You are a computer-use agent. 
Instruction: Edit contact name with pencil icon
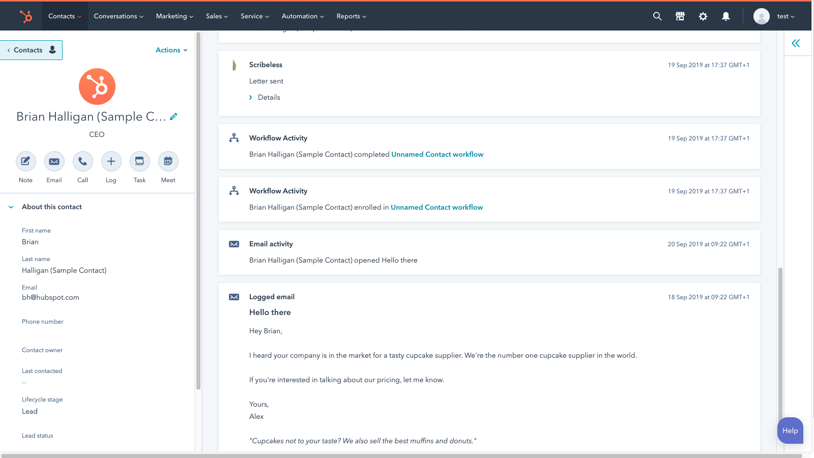[173, 117]
